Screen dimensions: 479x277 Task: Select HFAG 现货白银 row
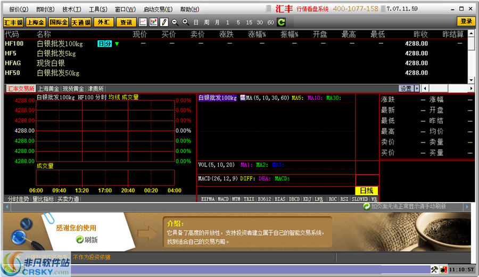235,63
